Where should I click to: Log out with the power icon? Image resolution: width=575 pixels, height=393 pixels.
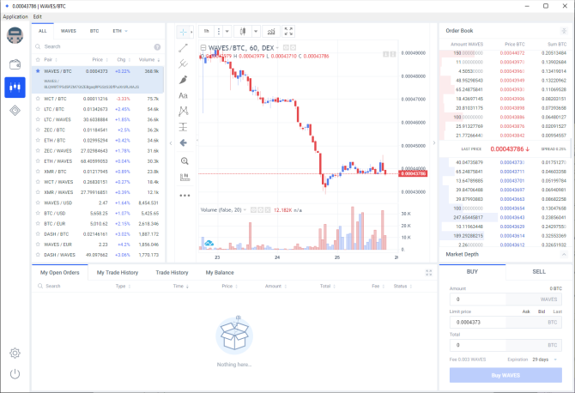[15, 374]
